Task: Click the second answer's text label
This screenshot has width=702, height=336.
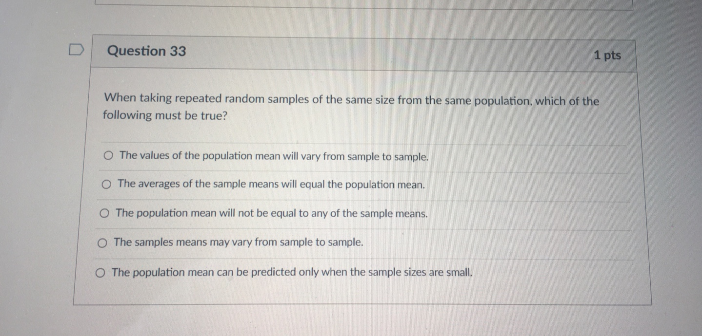Action: pos(271,185)
